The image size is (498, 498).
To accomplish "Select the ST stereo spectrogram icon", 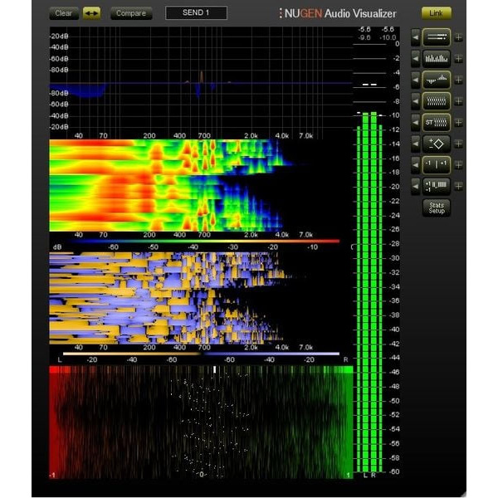I will [437, 122].
